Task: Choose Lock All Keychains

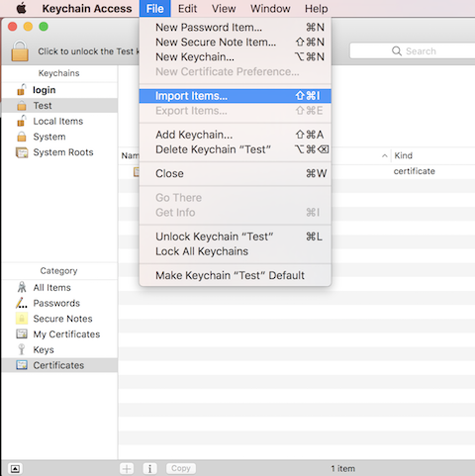Action: point(236,251)
